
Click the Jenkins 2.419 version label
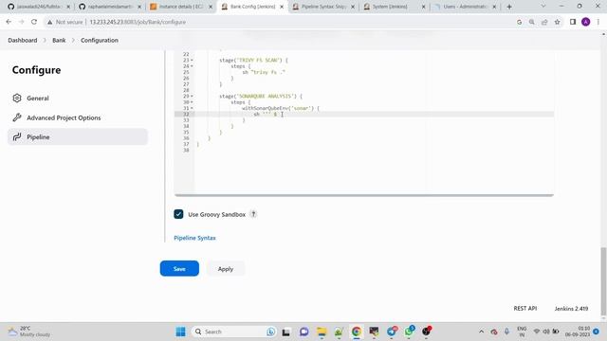571,309
